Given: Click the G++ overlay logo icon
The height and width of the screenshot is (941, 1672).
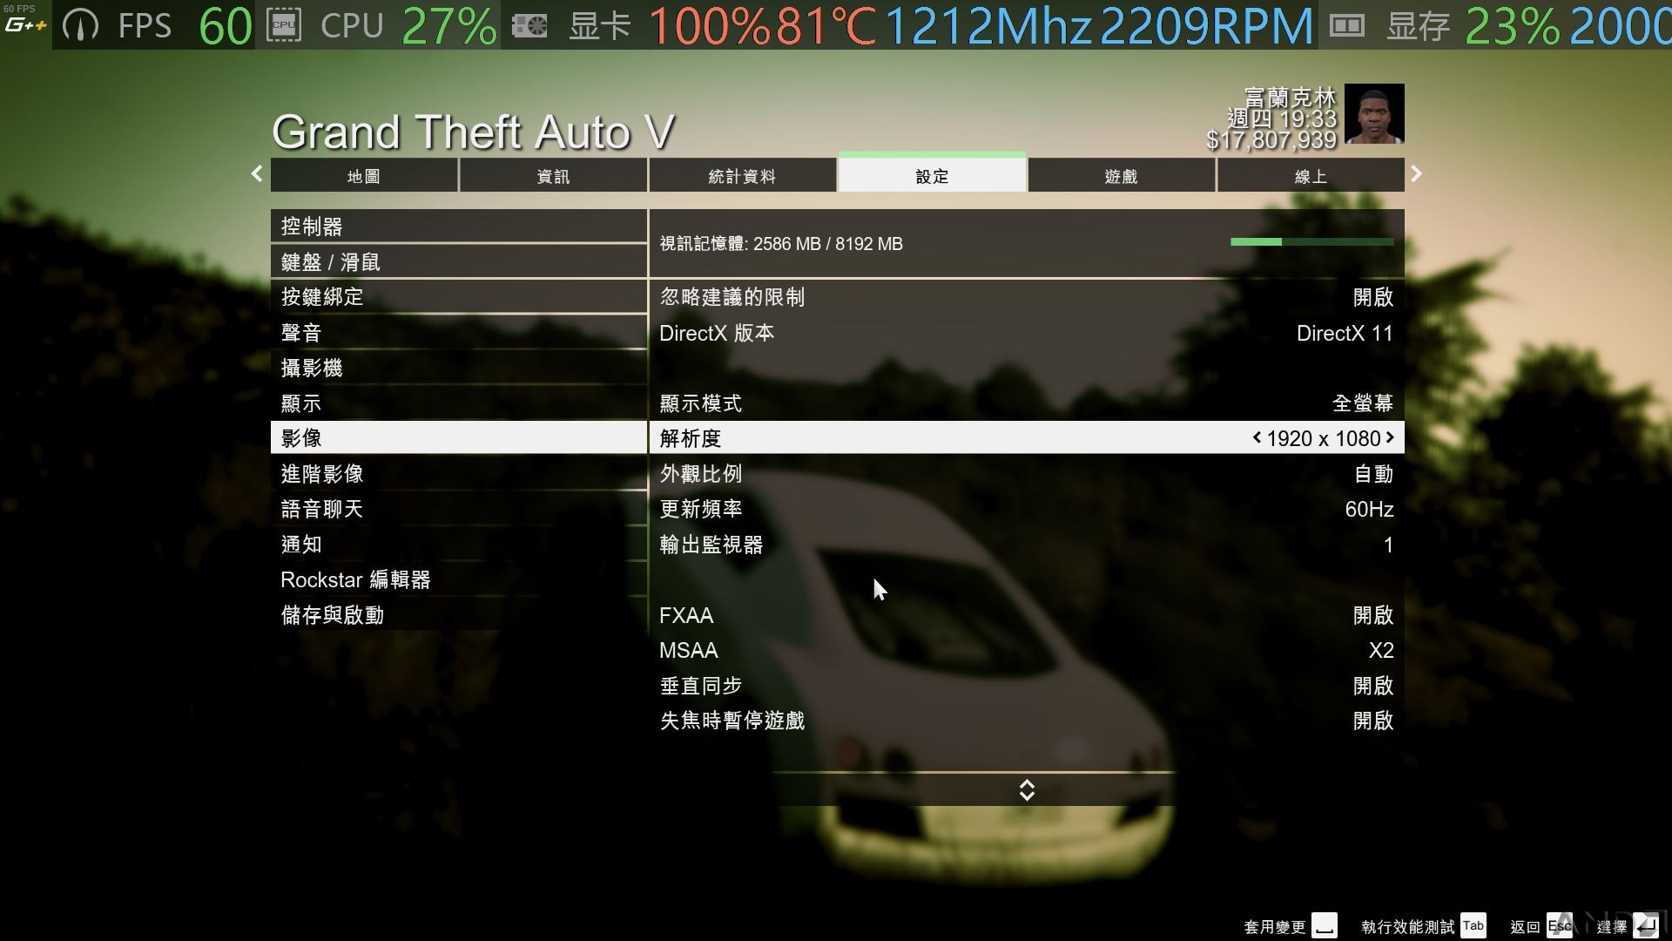Looking at the screenshot, I should 25,25.
